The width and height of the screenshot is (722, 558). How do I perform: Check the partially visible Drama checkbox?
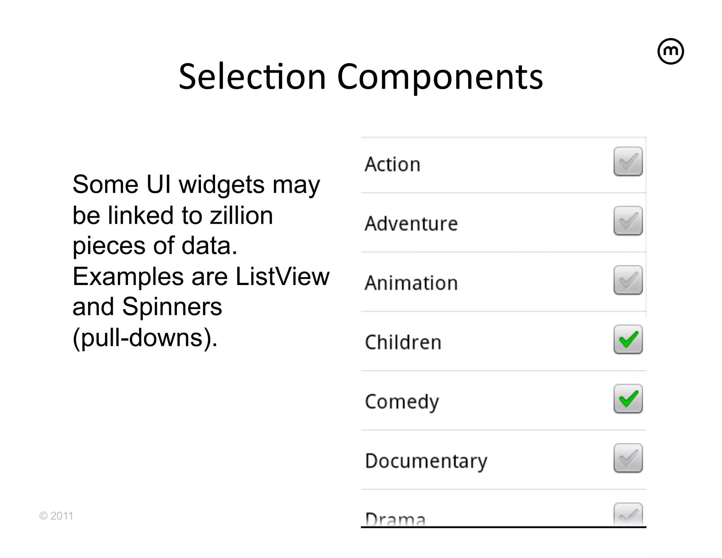[x=628, y=514]
